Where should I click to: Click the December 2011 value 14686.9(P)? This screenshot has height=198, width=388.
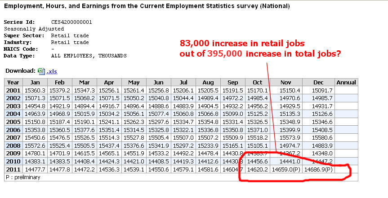point(319,169)
